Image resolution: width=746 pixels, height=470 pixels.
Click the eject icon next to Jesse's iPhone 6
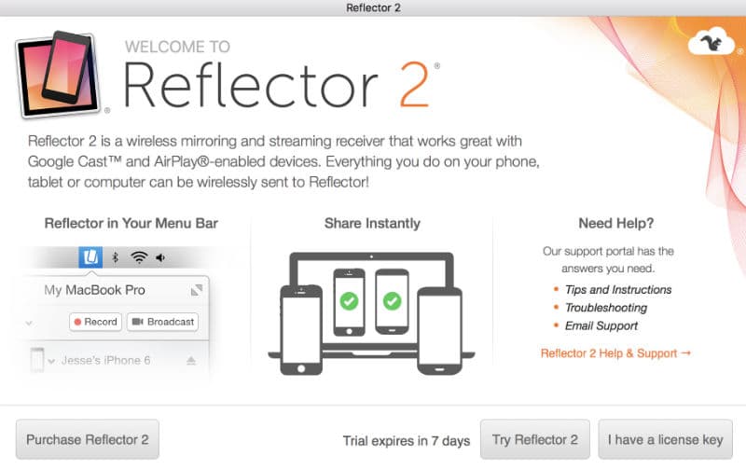click(x=191, y=361)
